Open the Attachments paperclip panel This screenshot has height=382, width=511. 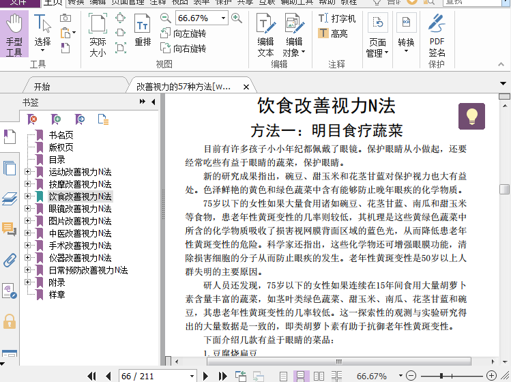pyautogui.click(x=10, y=260)
